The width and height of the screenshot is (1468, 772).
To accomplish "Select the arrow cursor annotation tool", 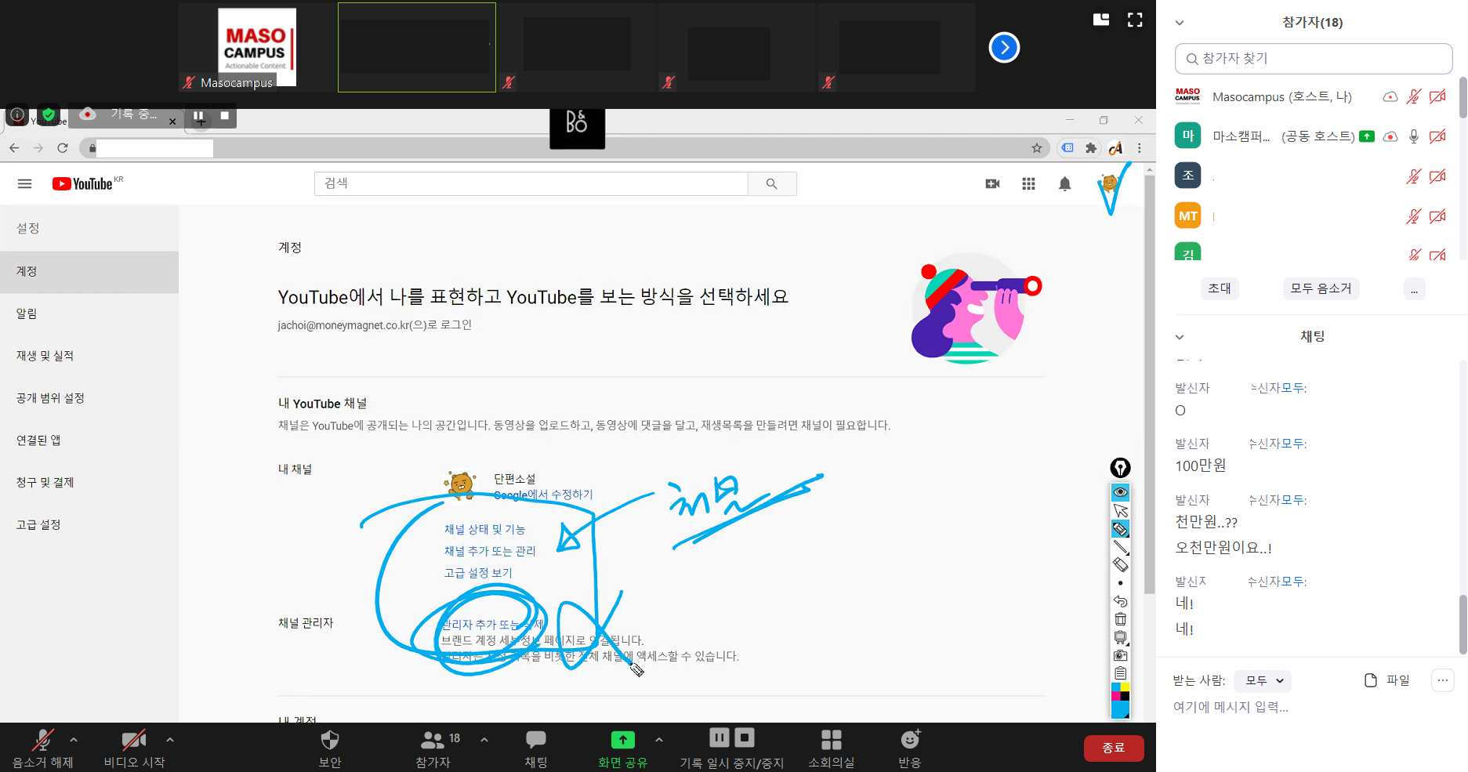I will (1120, 511).
